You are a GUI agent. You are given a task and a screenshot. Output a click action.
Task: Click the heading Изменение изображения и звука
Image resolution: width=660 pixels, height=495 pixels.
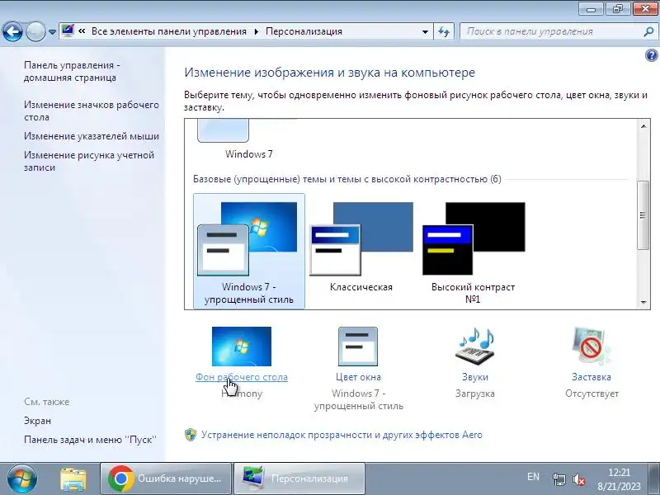click(329, 73)
